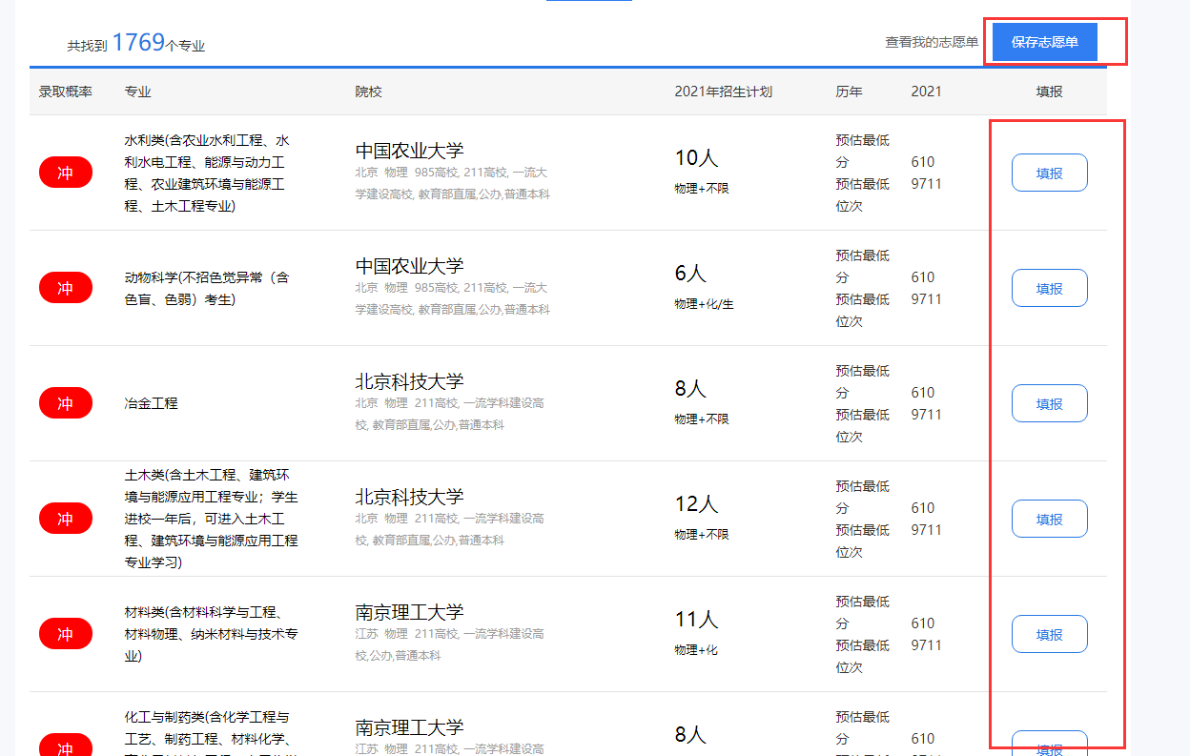
Task: Click 预估最低分 label in the 水利类 row
Action: tap(863, 151)
